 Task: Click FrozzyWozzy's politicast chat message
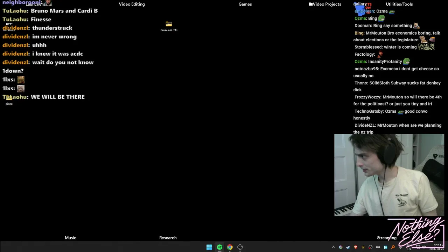397,100
